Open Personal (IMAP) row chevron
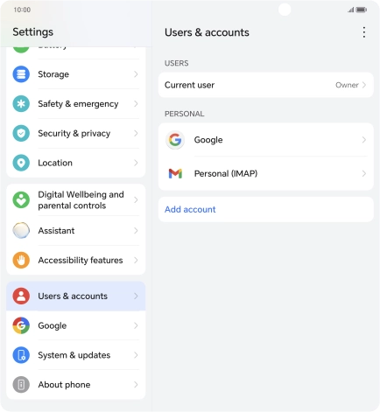The width and height of the screenshot is (380, 412). point(364,174)
